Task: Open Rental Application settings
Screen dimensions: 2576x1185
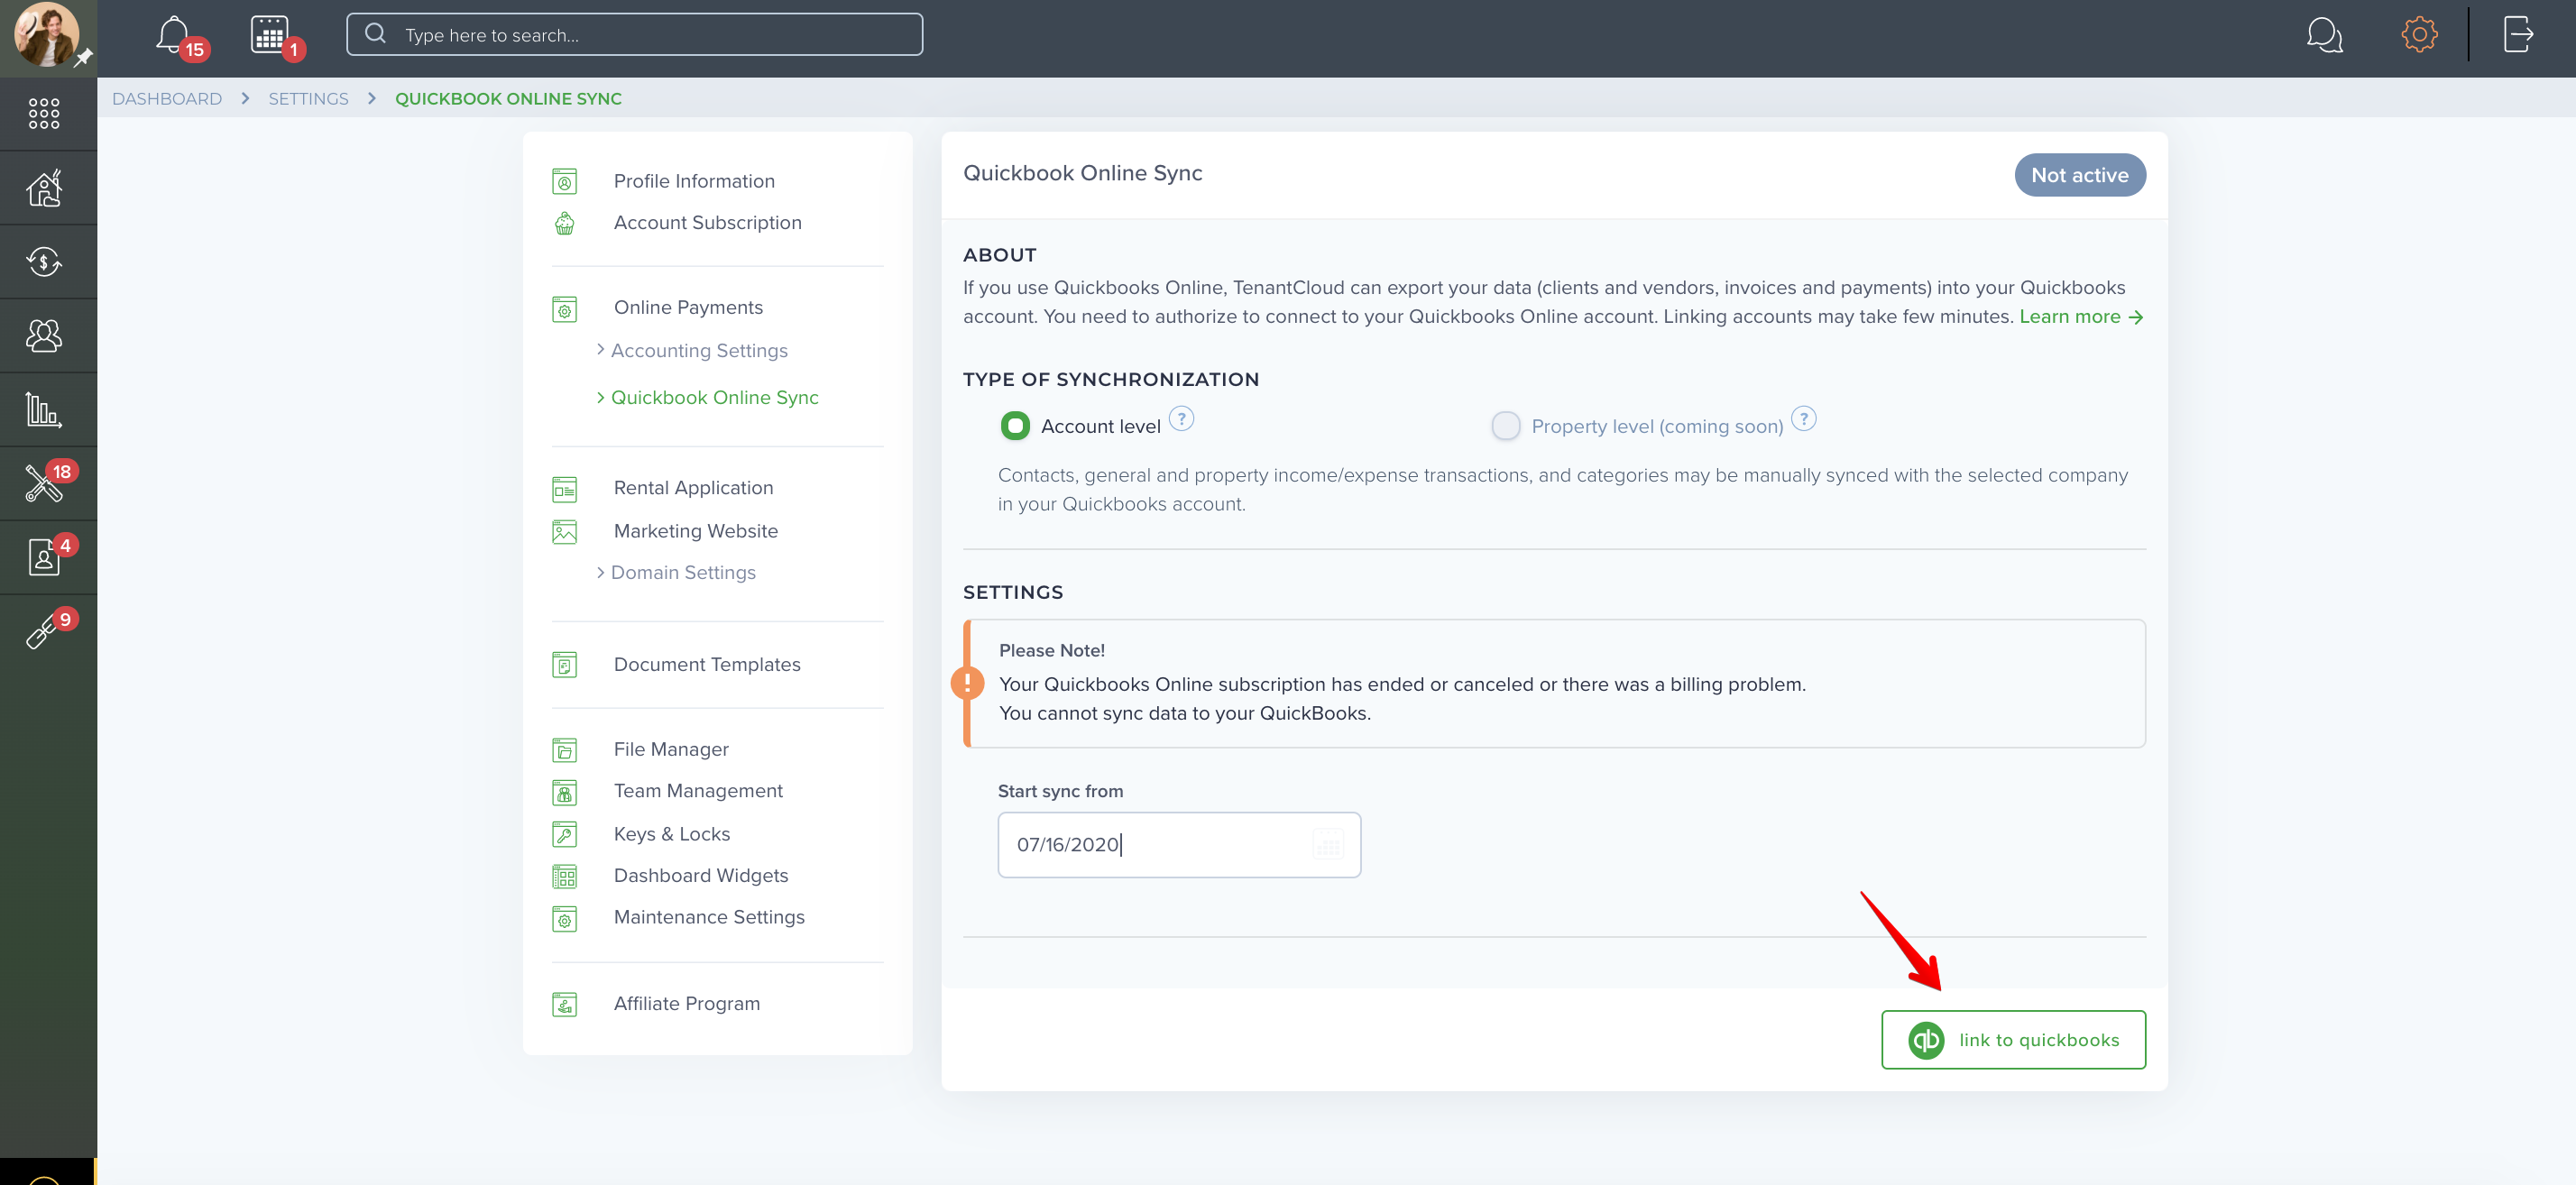Action: pyautogui.click(x=693, y=488)
